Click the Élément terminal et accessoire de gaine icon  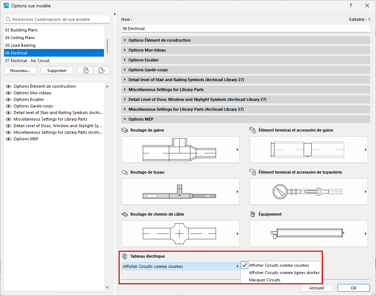click(x=253, y=130)
